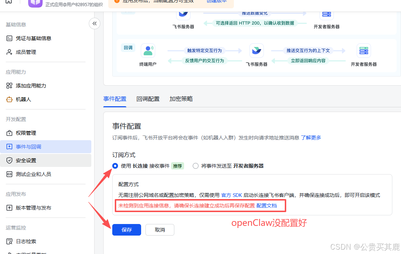Click the credentials and basic info icon

9,38
